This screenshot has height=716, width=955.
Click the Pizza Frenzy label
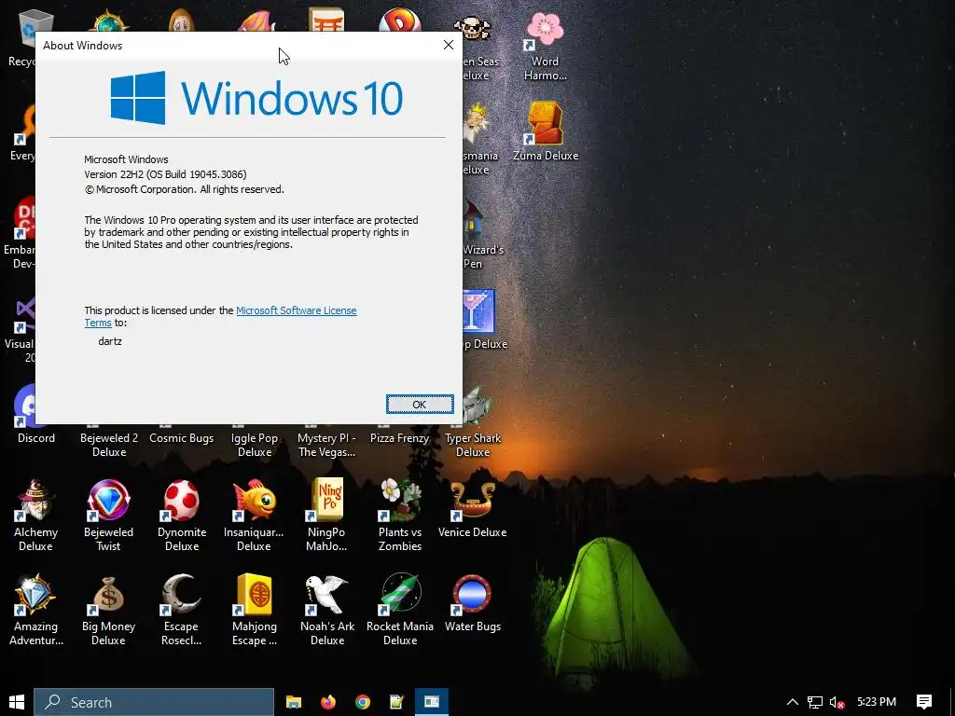pos(399,438)
